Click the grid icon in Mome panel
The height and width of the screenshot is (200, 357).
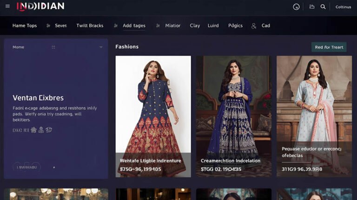click(53, 47)
